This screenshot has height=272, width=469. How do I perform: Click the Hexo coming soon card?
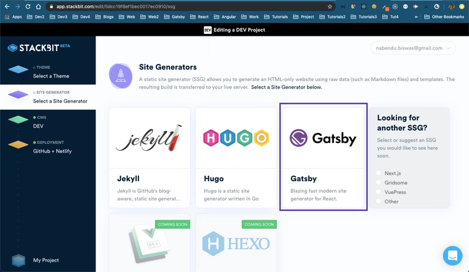click(x=236, y=243)
